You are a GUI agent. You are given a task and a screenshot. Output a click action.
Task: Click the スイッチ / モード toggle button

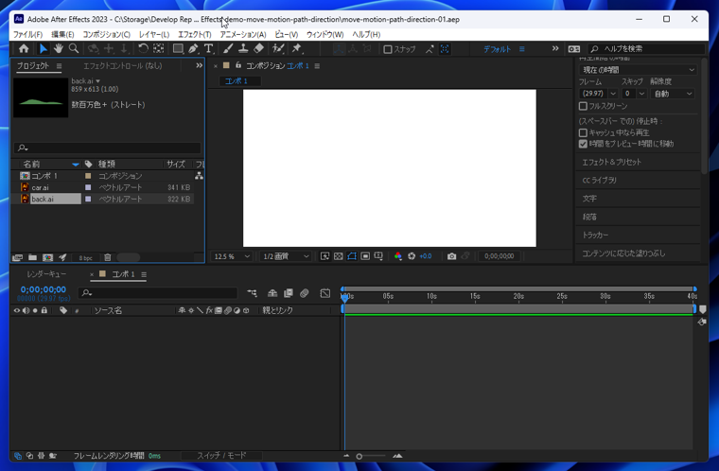click(x=221, y=456)
